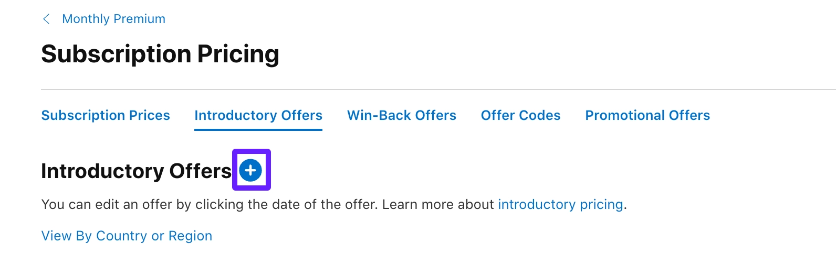The image size is (836, 265).
Task: Return to the Monthly Premium subscription page
Action: (x=113, y=19)
